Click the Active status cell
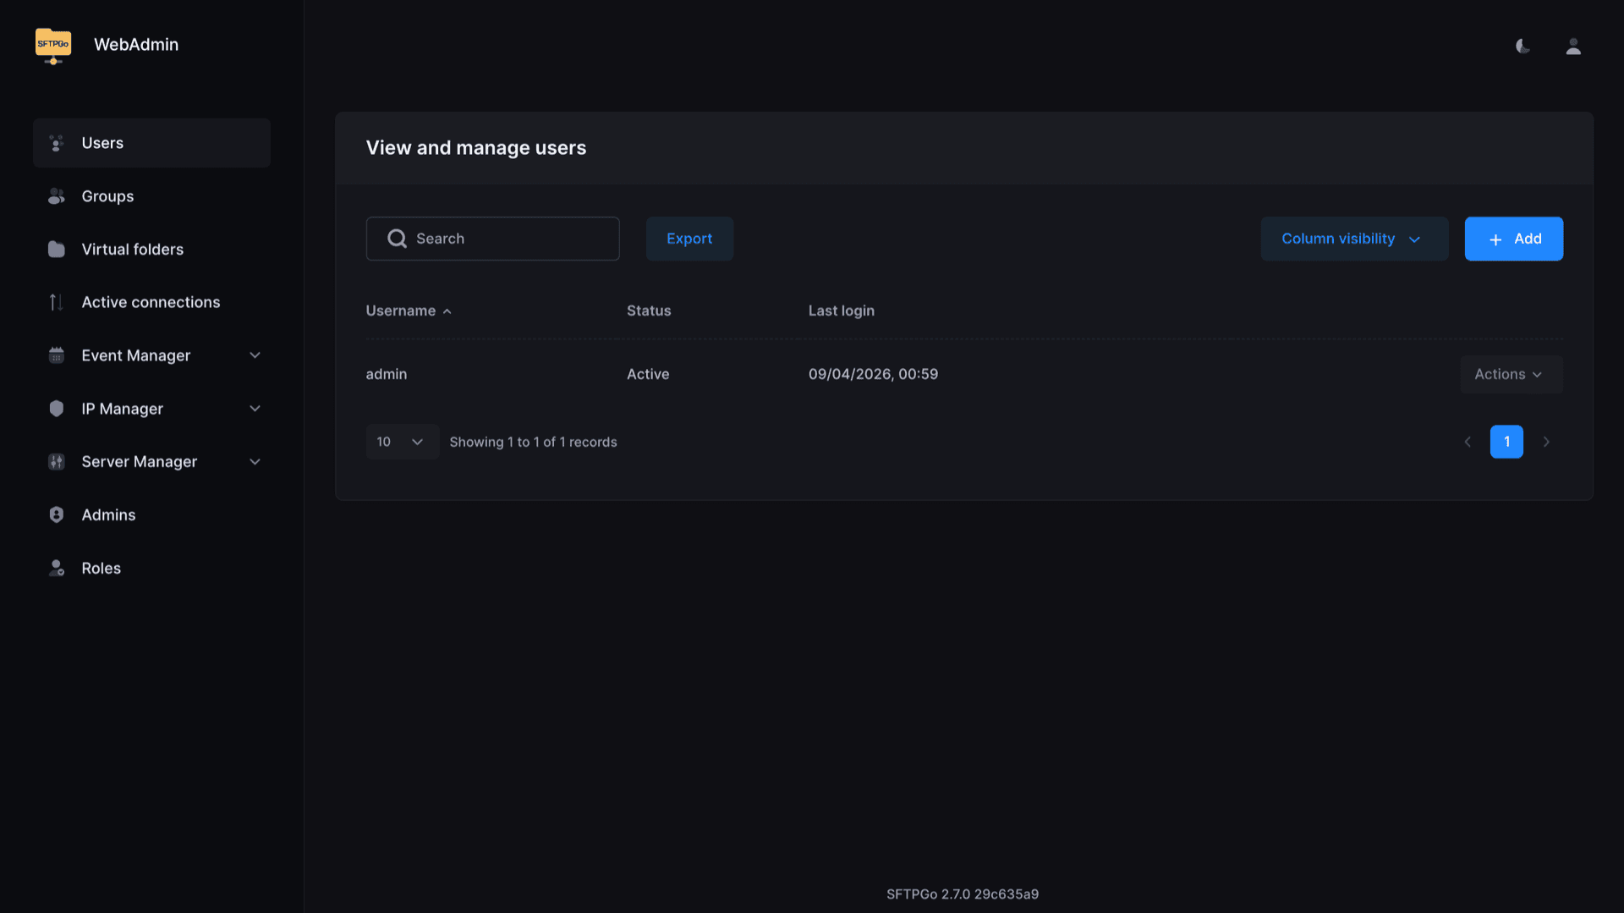1624x913 pixels. (x=648, y=374)
